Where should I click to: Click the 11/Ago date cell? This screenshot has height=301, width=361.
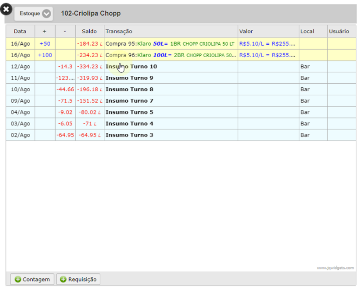(20, 78)
